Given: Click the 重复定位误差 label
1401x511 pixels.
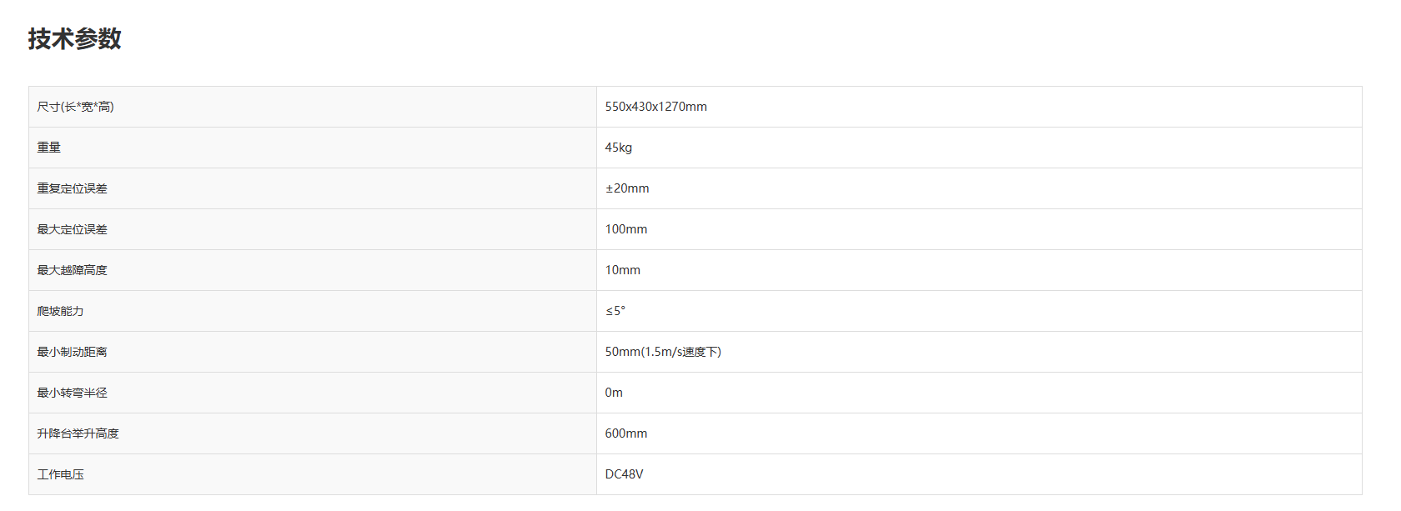Looking at the screenshot, I should point(73,188).
